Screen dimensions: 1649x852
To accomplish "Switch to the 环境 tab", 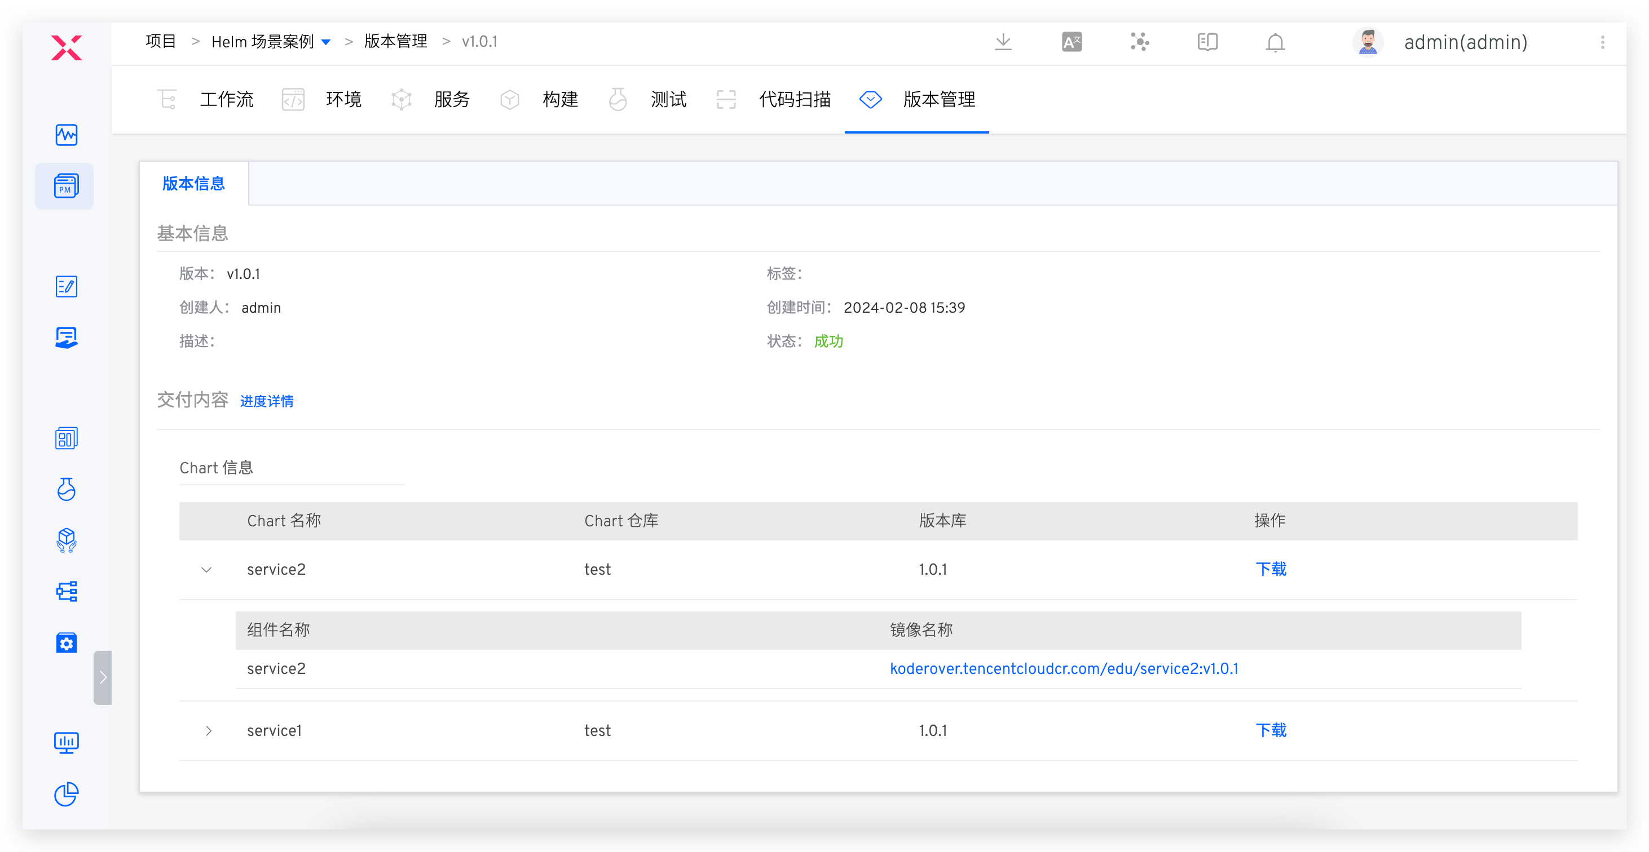I will (322, 99).
